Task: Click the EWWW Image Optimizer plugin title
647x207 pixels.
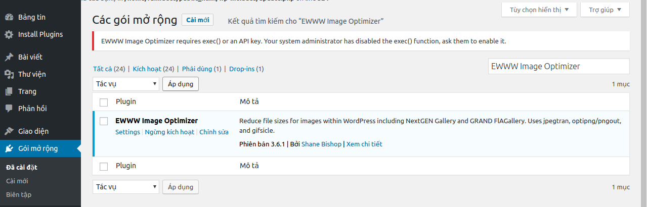Action: [x=156, y=121]
